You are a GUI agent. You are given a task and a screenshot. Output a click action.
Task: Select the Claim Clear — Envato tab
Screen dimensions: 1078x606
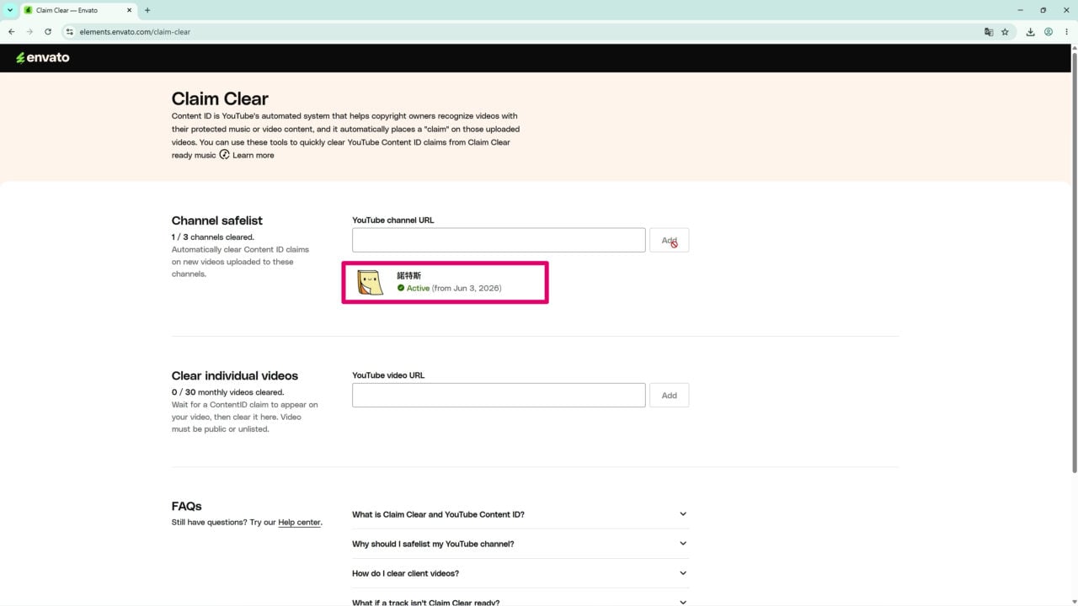pyautogui.click(x=77, y=10)
